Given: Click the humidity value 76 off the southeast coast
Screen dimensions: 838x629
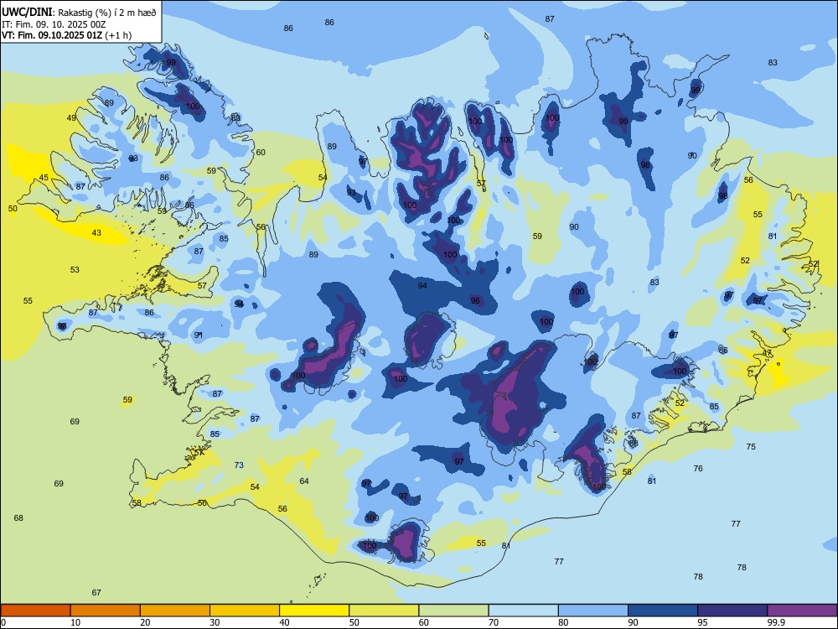Looking at the screenshot, I should click(698, 468).
